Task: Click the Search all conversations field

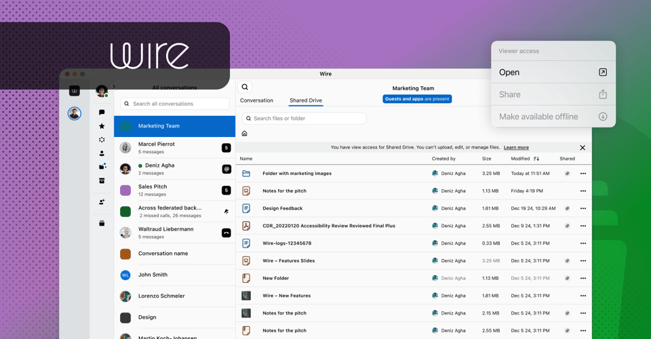Action: 175,104
